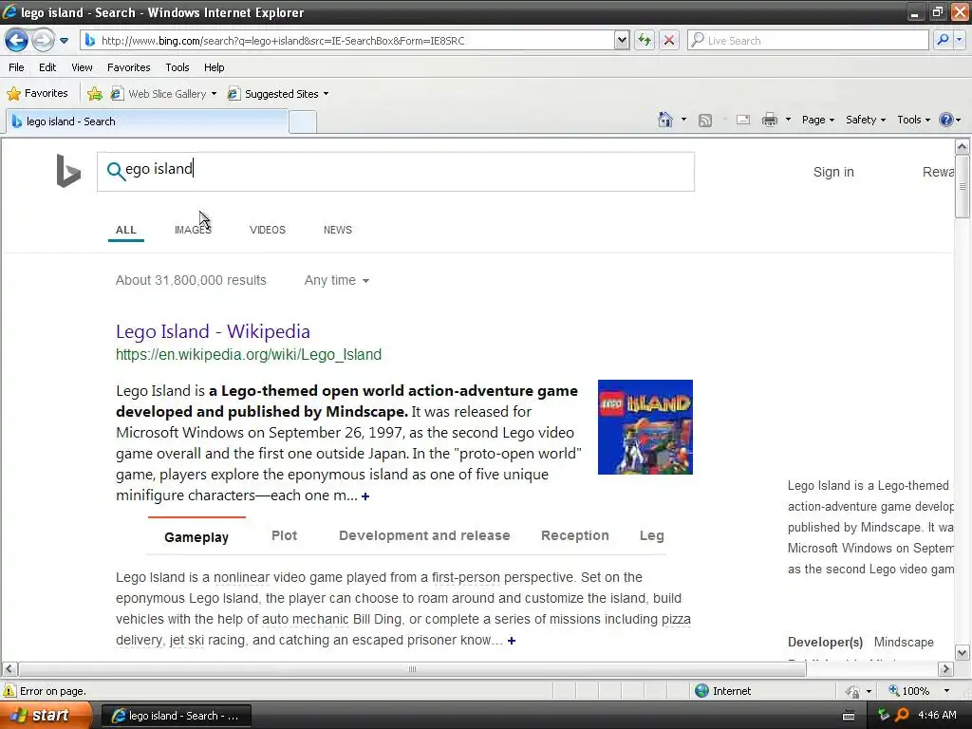Open the Page command menu
This screenshot has width=972, height=729.
pyautogui.click(x=817, y=120)
